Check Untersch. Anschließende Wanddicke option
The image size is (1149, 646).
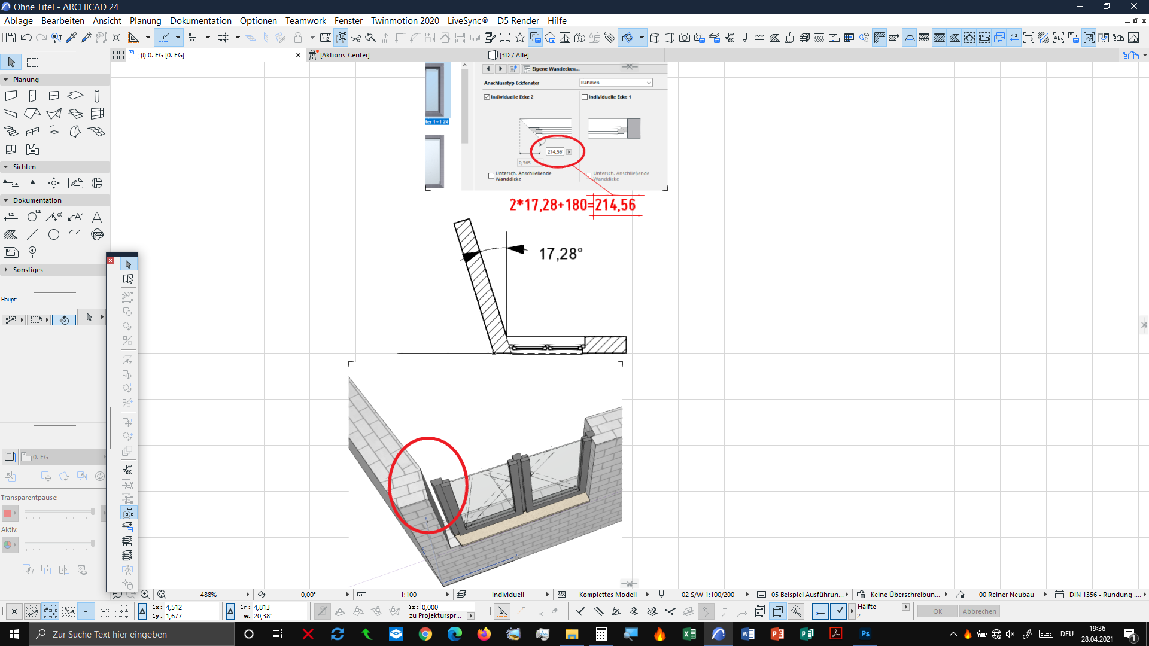click(491, 176)
